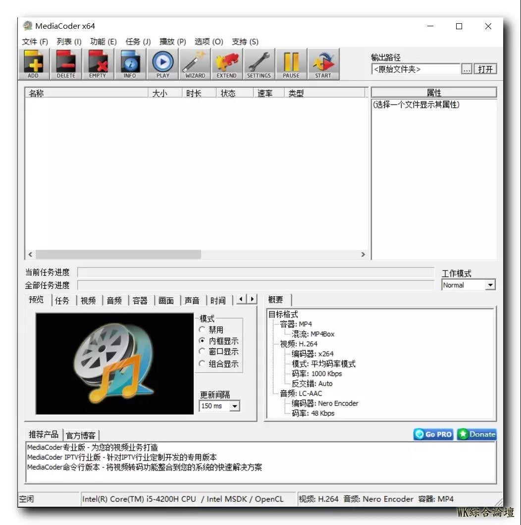Screen dimensions: 521x525
Task: Click the file list horizontal scrollbar thumb
Action: click(x=118, y=255)
